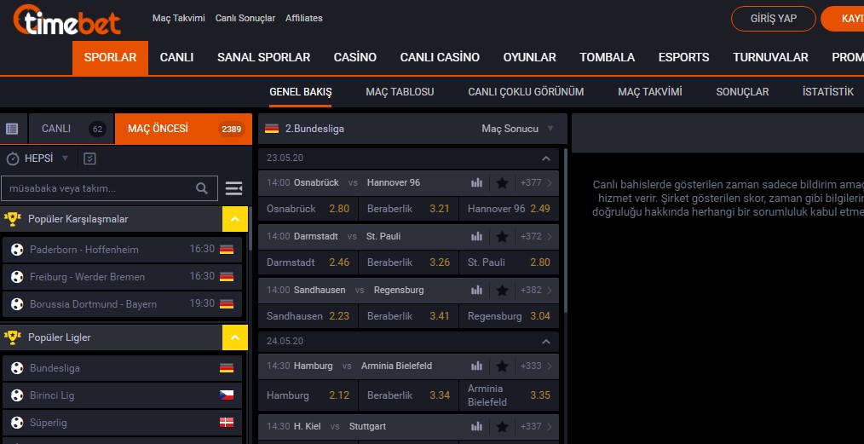Switch to the MAÇ TABLOSU tab

tap(400, 92)
